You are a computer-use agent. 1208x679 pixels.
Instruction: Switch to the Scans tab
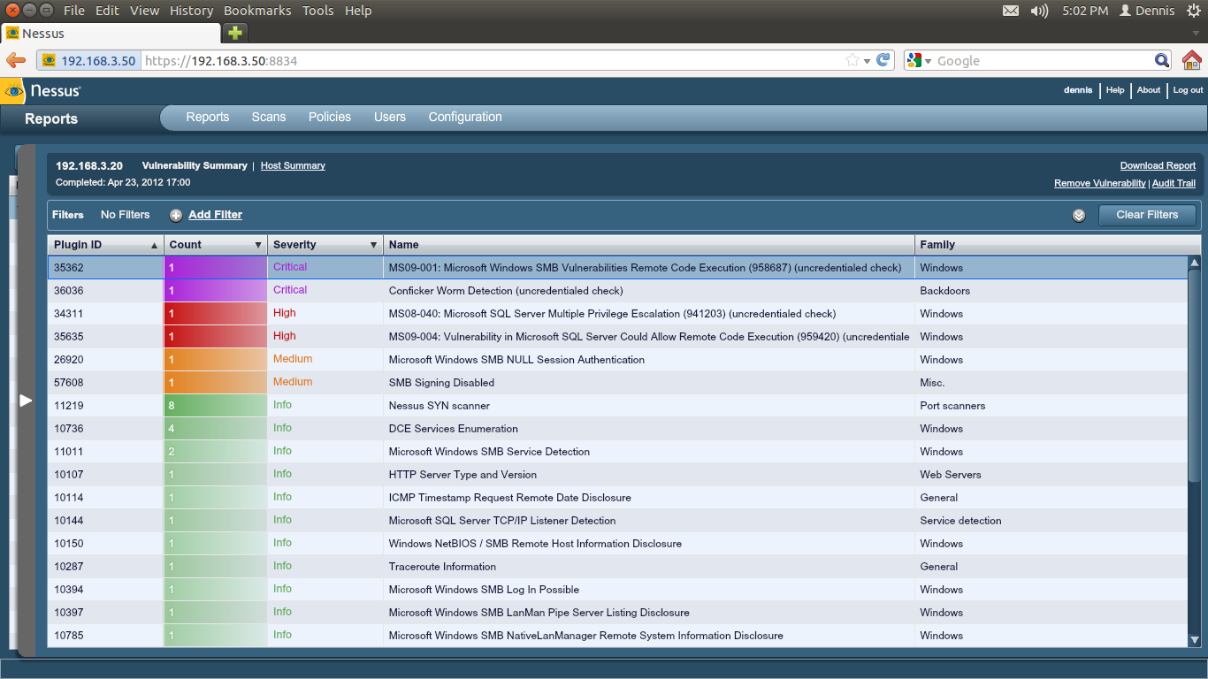coord(269,117)
